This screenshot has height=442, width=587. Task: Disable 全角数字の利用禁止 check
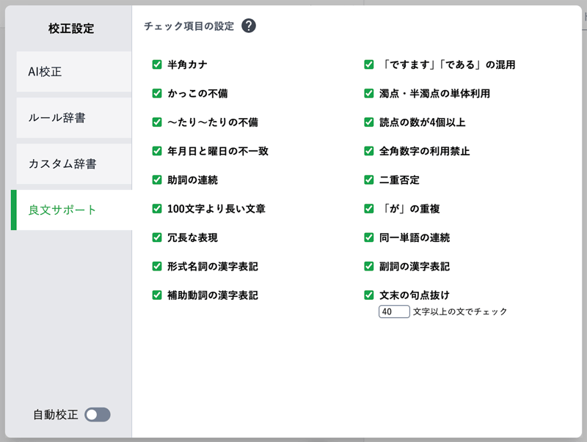click(x=369, y=151)
